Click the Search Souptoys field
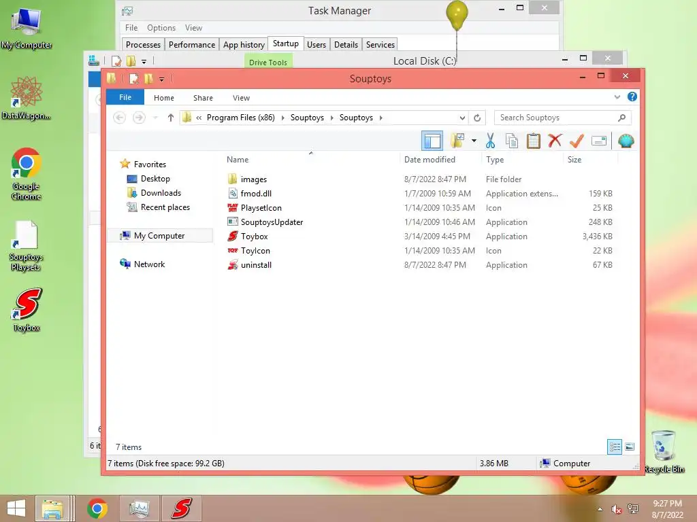The image size is (697, 522). tap(562, 118)
